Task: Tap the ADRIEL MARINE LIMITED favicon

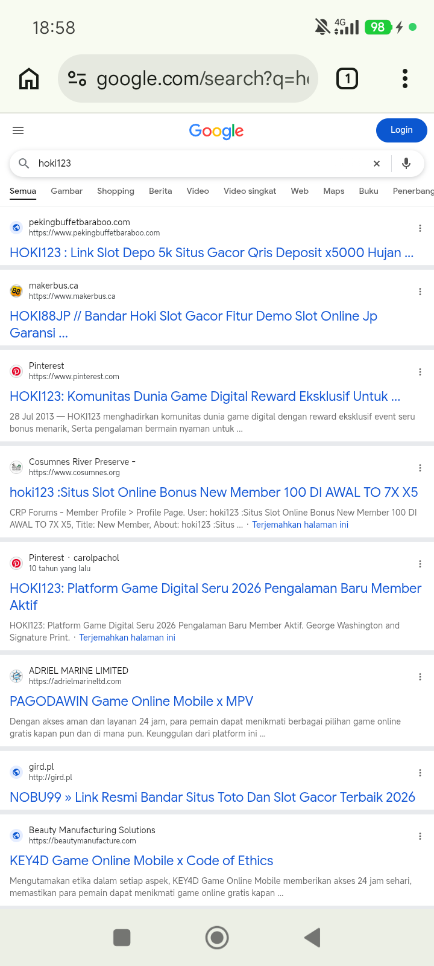Action: point(16,676)
